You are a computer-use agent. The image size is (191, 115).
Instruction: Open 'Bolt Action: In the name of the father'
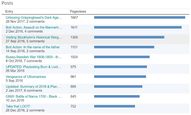point(33,47)
